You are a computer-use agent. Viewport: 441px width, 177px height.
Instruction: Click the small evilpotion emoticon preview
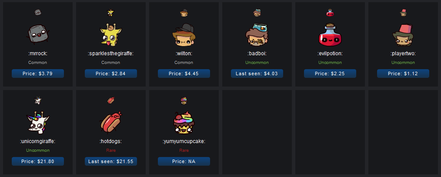(330, 13)
